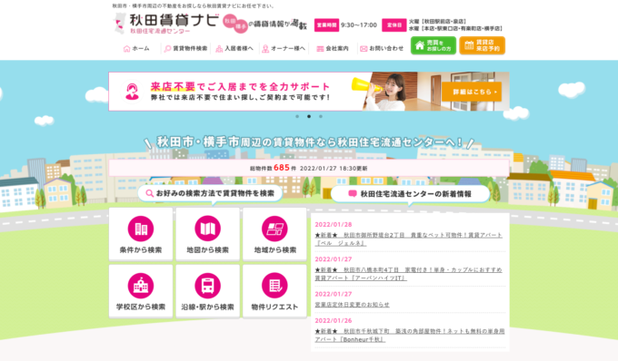Screen dimensions: 618x361
Task: Click 詳細はこちら on the banner
Action: pos(472,92)
